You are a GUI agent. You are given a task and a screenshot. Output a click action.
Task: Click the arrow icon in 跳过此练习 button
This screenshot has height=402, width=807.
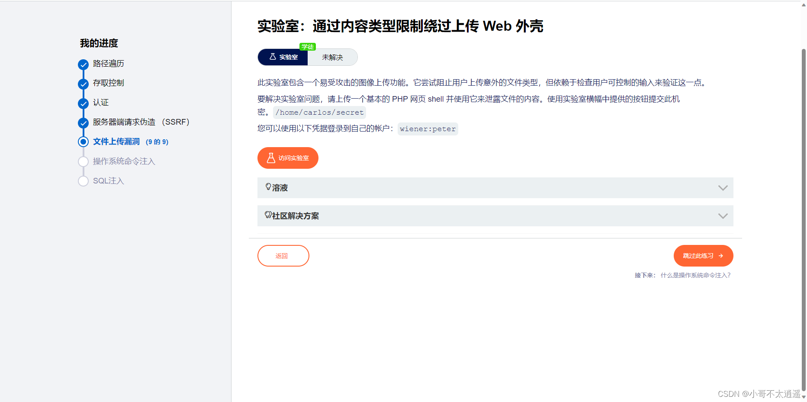721,256
